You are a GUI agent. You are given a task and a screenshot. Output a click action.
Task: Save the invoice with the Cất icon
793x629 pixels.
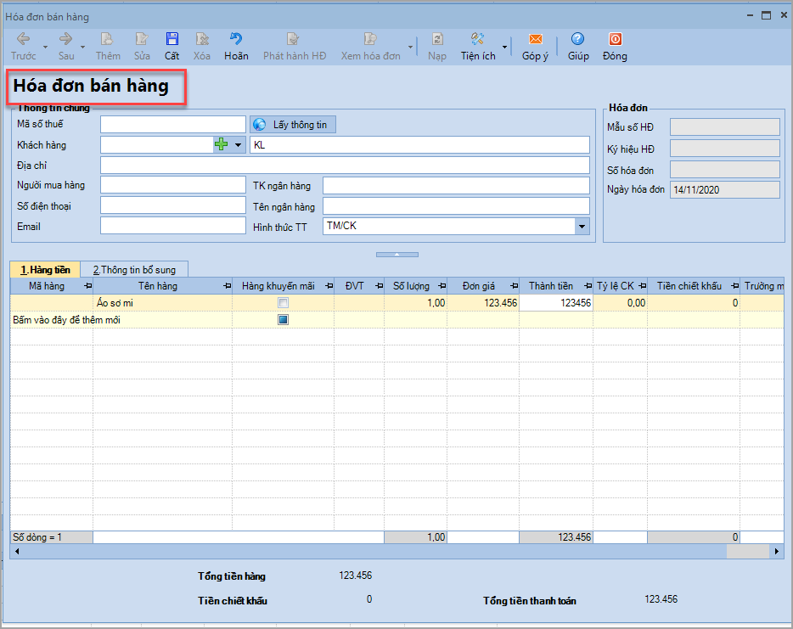pos(172,39)
